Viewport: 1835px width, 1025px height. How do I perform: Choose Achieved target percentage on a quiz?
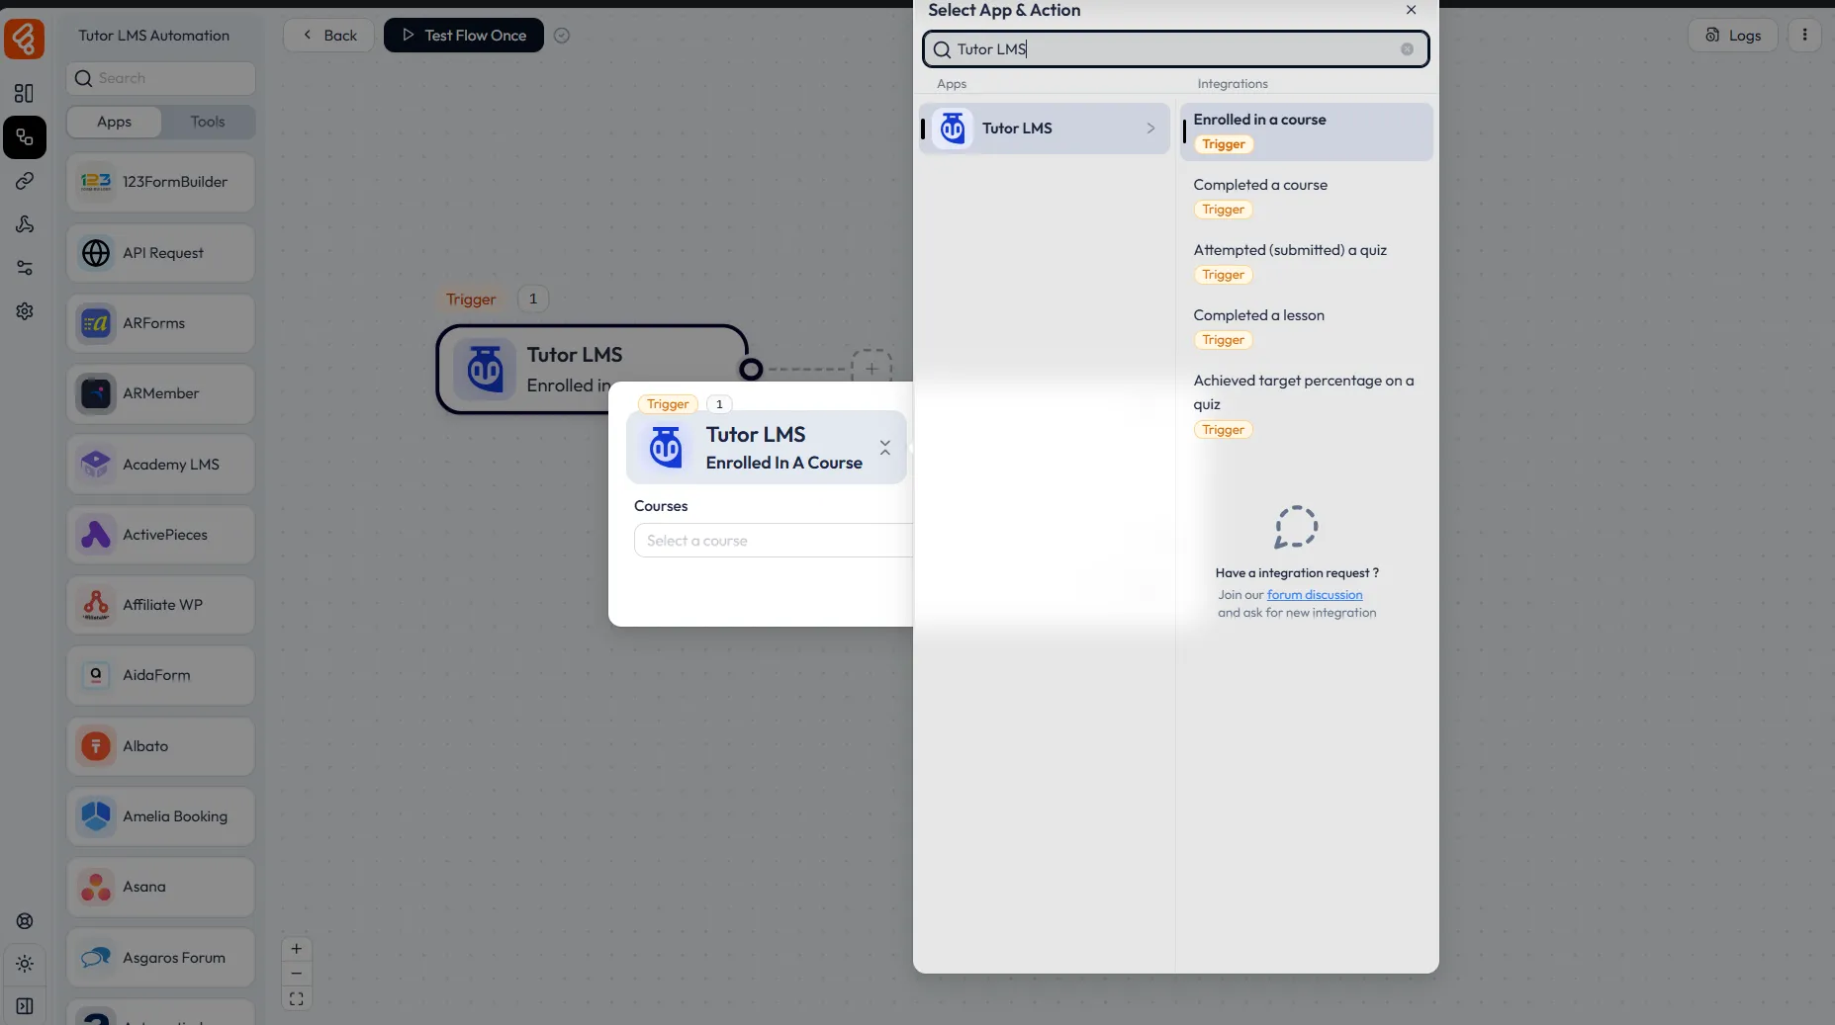click(1307, 404)
